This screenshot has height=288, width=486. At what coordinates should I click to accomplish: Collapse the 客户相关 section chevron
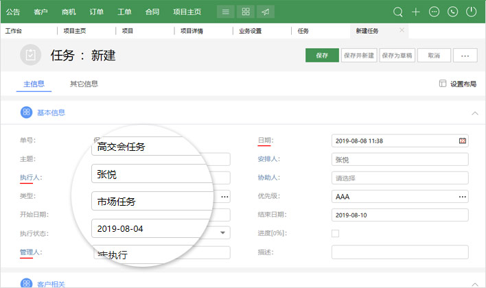click(x=474, y=283)
